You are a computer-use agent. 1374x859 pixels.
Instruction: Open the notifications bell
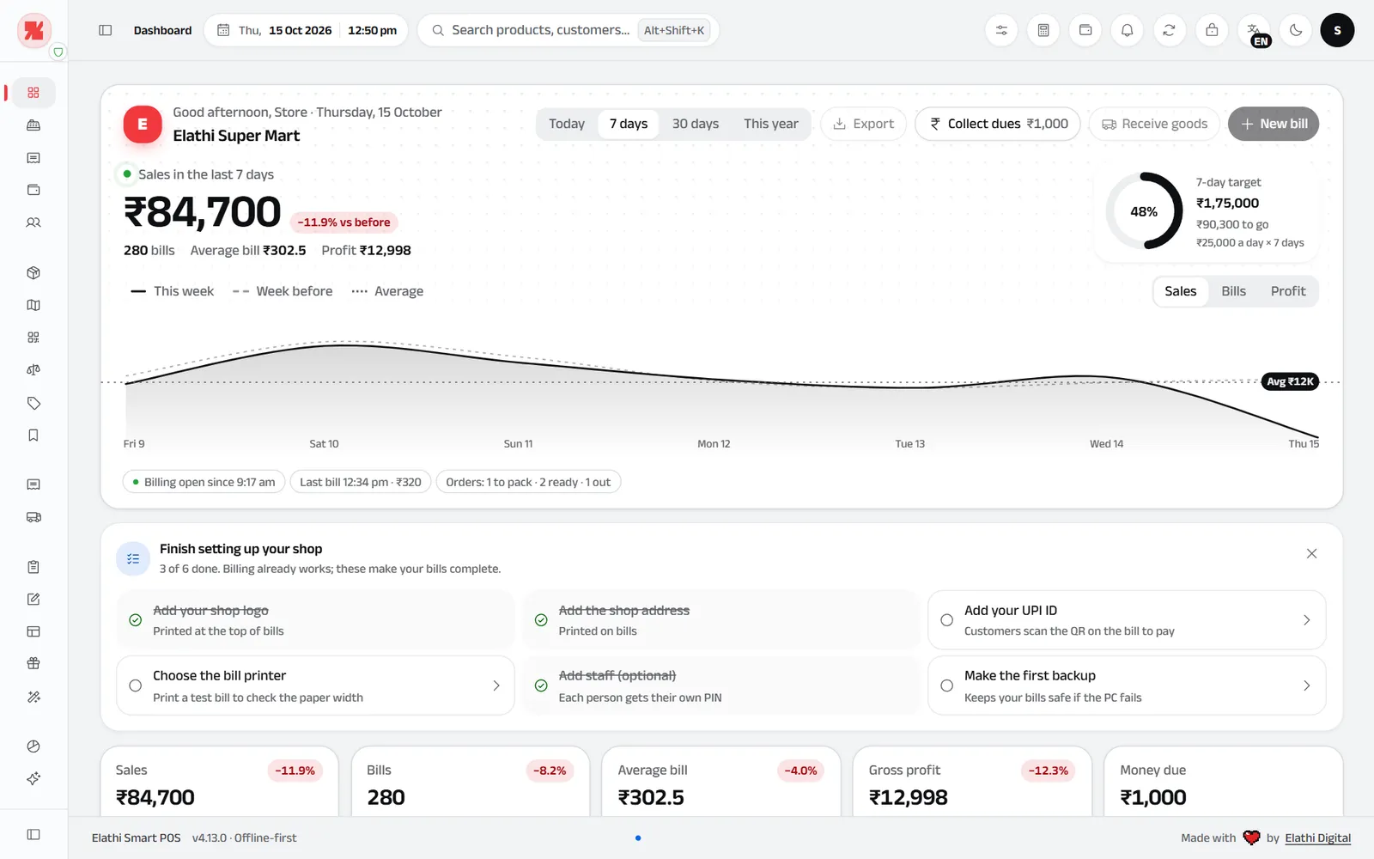tap(1128, 30)
